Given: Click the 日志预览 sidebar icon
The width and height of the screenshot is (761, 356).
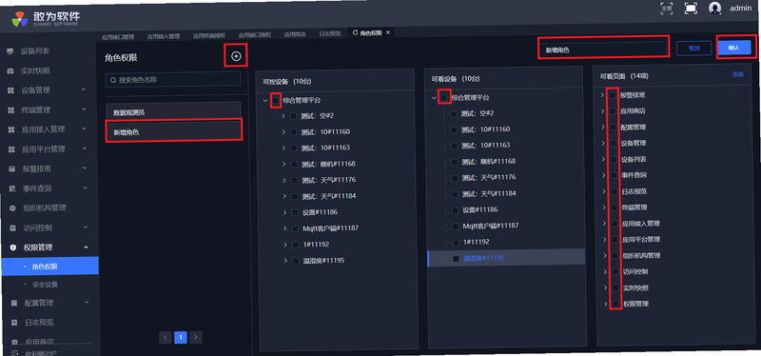Looking at the screenshot, I should tap(15, 323).
